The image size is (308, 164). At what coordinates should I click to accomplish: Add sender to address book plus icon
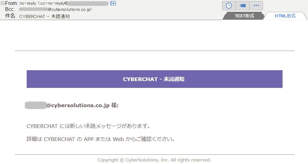[113, 3]
